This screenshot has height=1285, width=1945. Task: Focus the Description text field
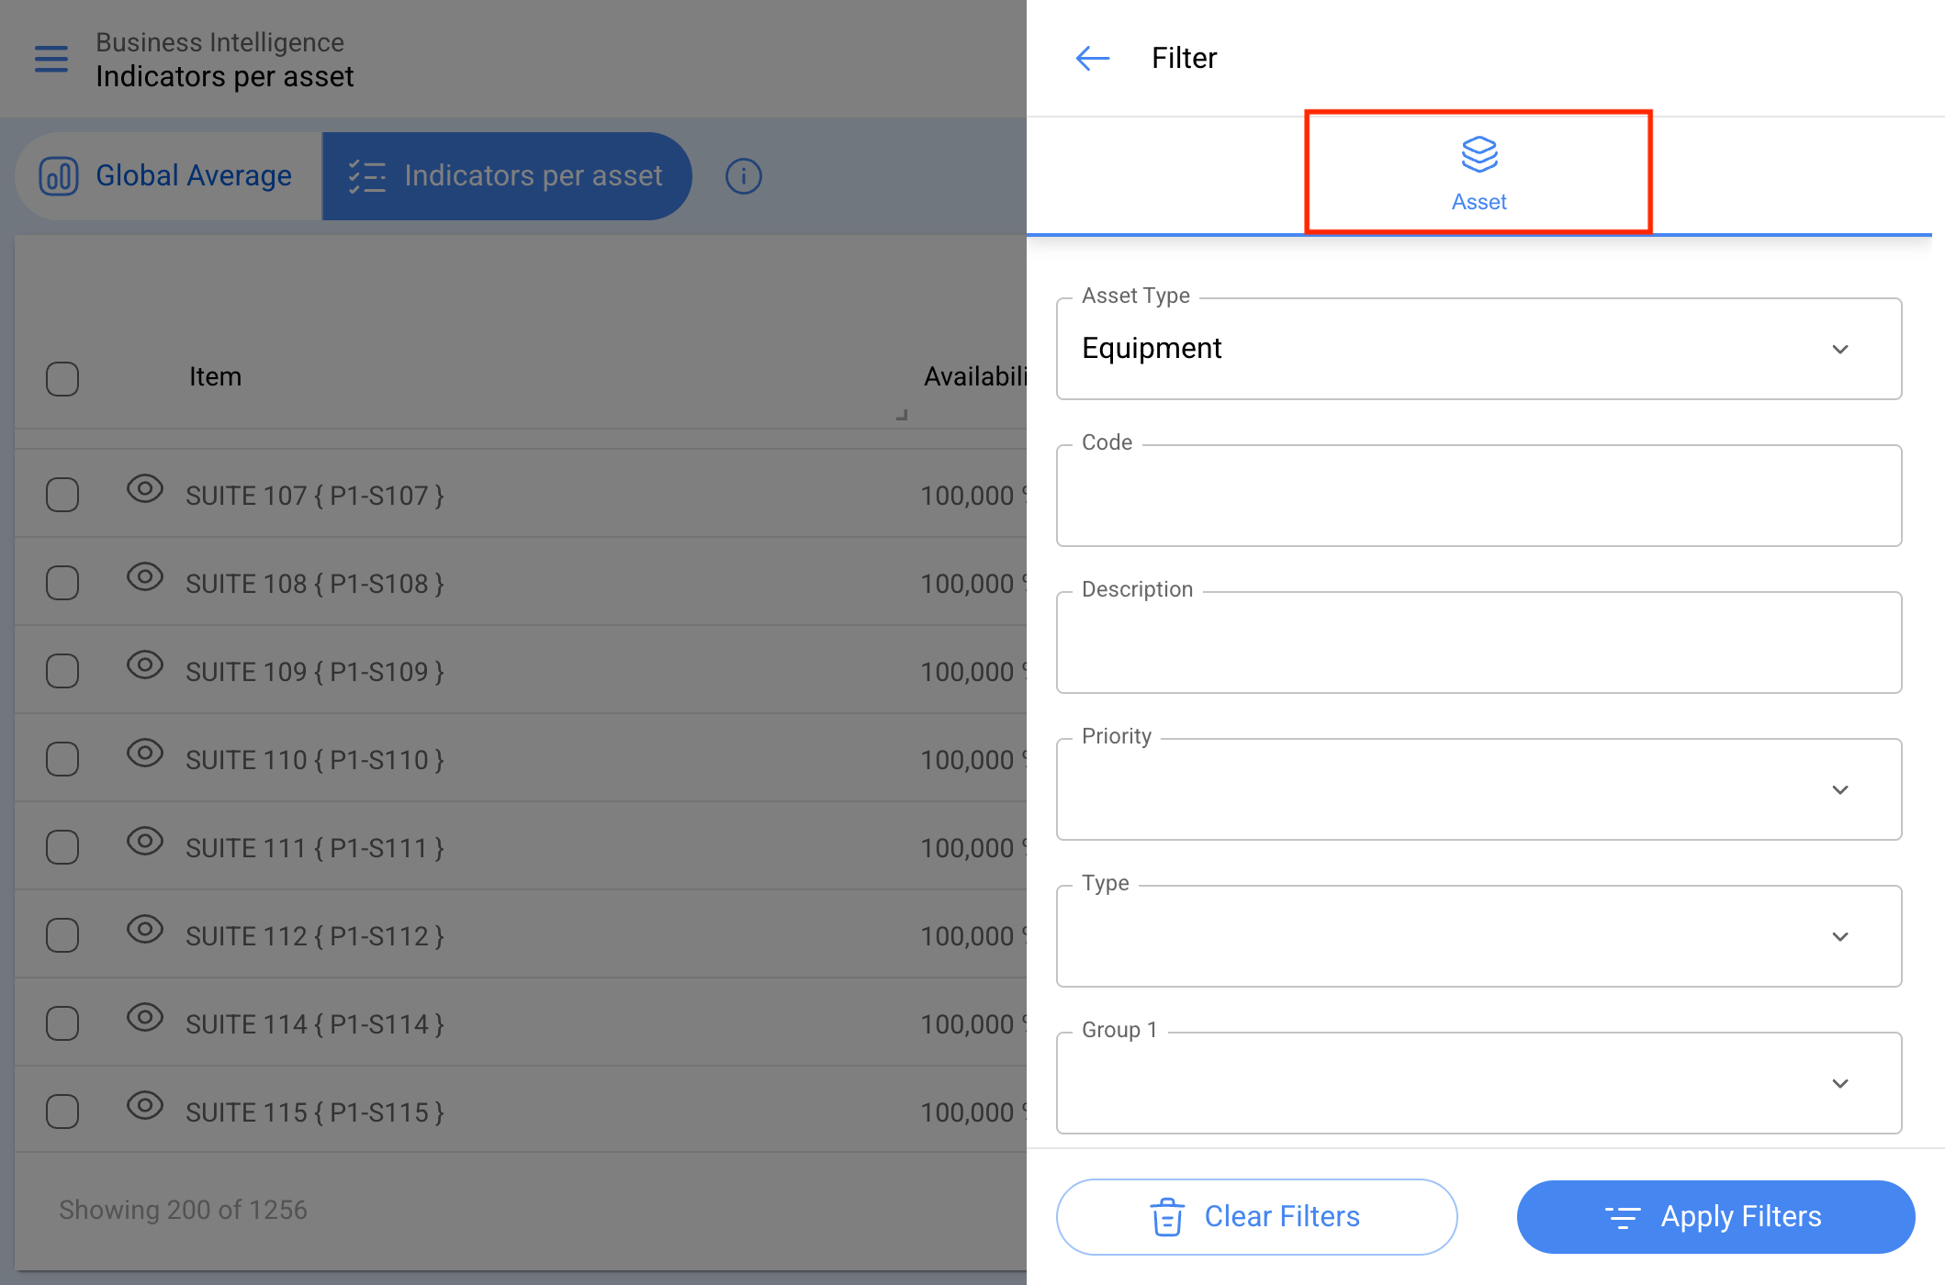(x=1478, y=642)
